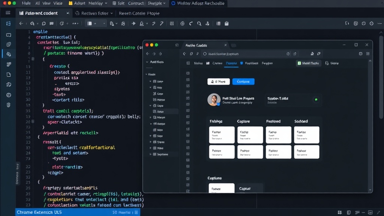Screen dimensions: 384x216
Task: Click the circled target icon in the editor toolbar
Action: tap(183, 24)
